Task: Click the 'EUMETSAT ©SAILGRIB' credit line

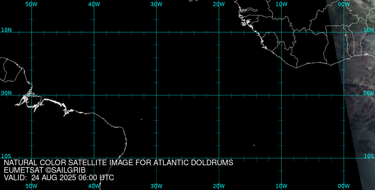Action: (x=45, y=170)
